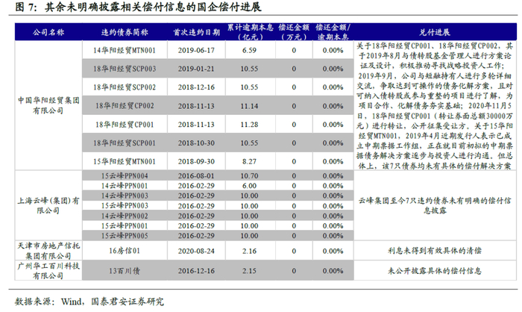Select default date 2018-12-16
Viewport: 522px width, 312px height.
[x=196, y=87]
